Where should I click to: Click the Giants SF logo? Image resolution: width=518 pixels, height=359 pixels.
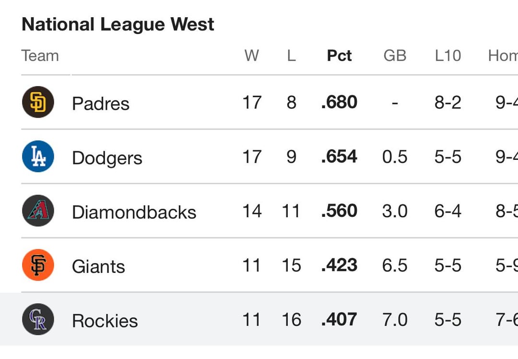point(38,265)
